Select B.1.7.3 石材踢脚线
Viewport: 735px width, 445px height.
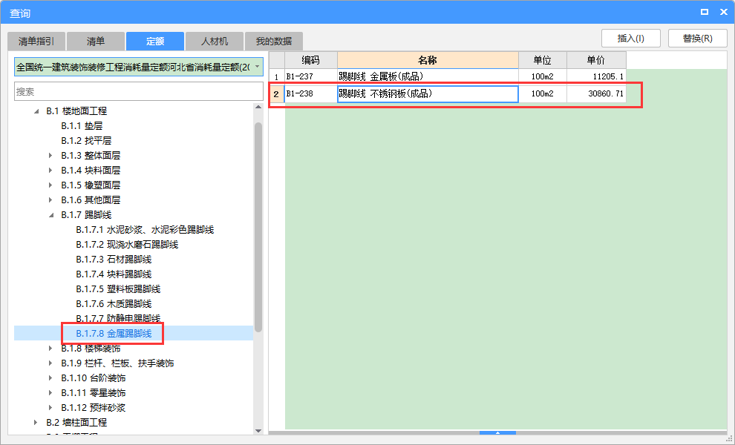(x=114, y=260)
